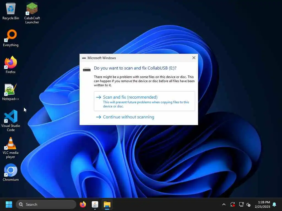Viewport: 282px width, 211px height.
Task: Open the Java app in taskbar
Action: [x=95, y=204]
